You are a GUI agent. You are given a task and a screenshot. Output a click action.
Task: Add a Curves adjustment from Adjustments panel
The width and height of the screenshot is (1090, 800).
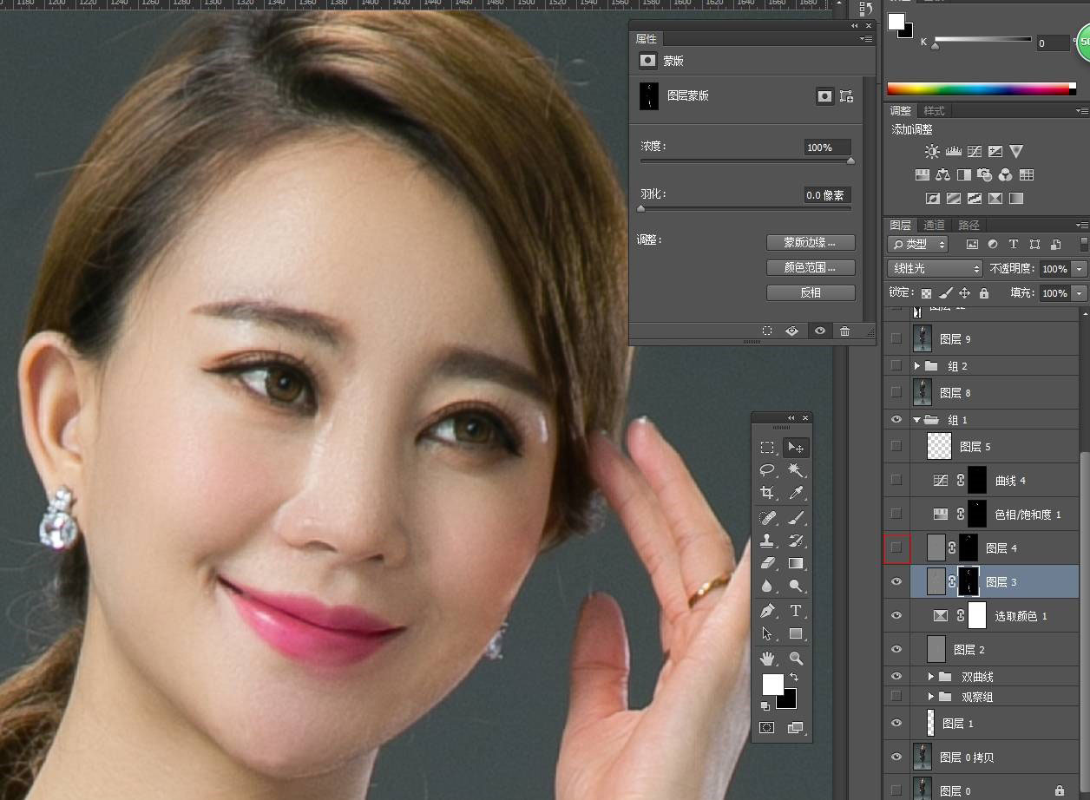975,151
